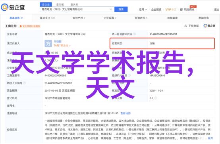The width and height of the screenshot is (220, 144).
Task: Click the 下载数据 button
Action: pyautogui.click(x=191, y=26)
